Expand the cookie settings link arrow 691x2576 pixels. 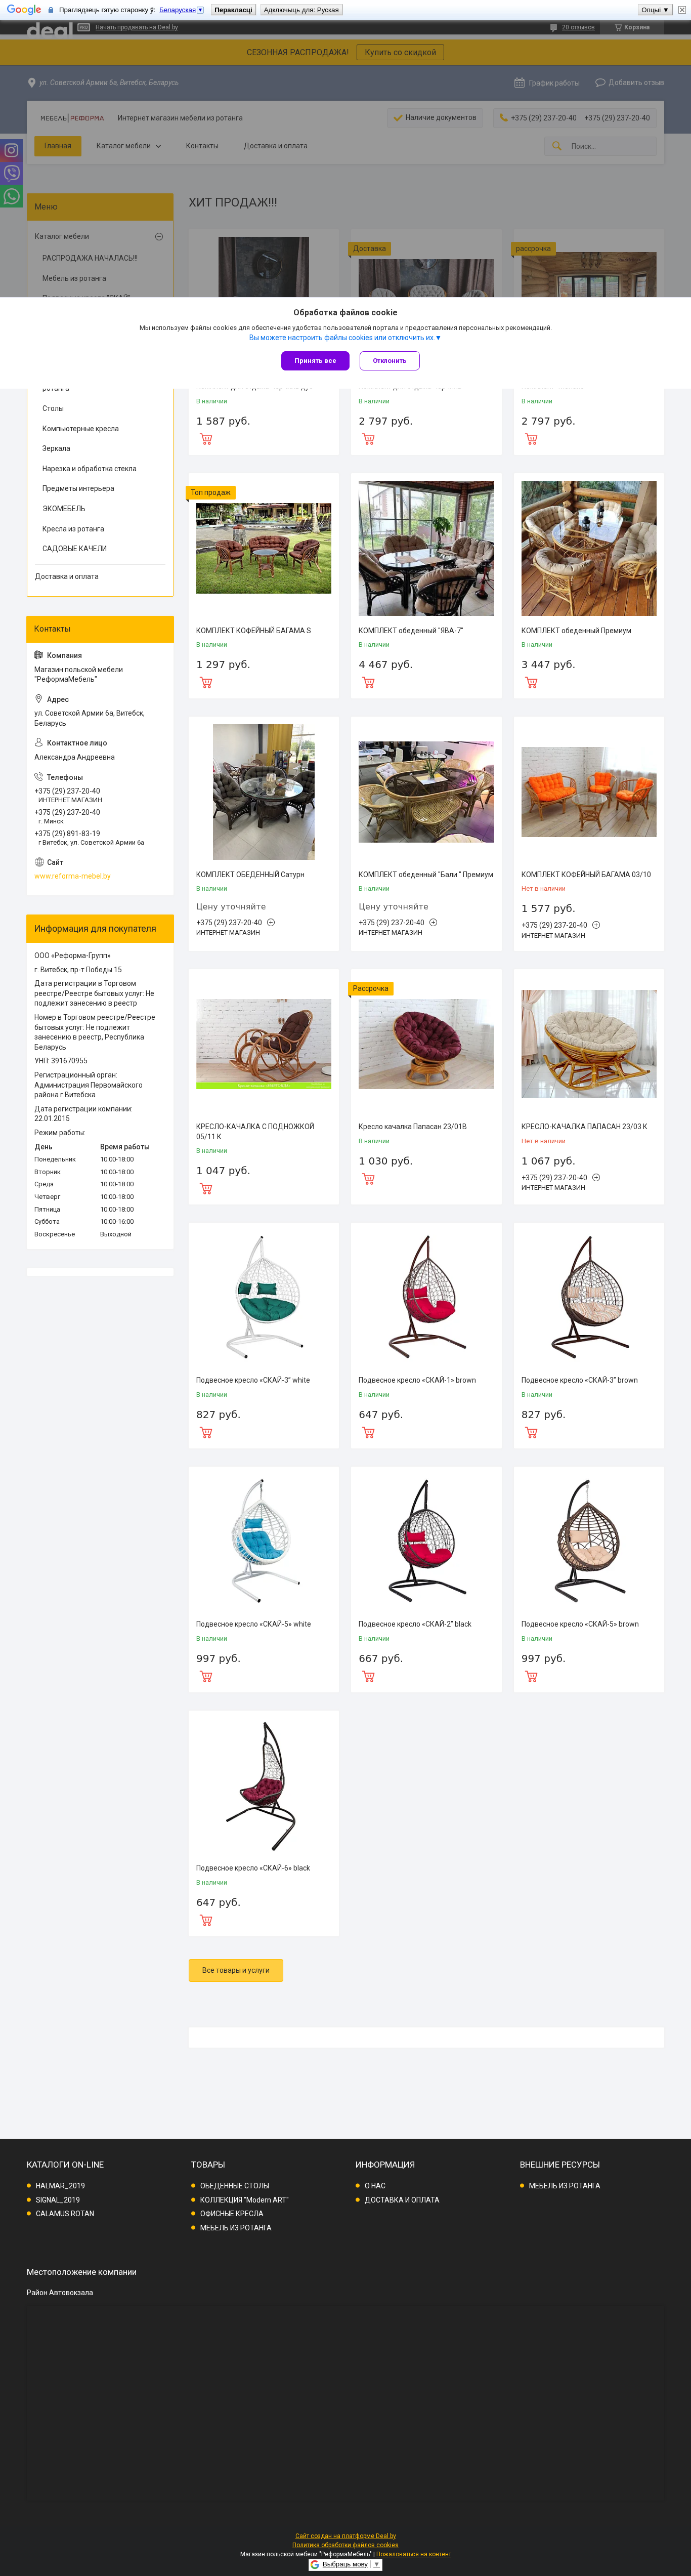click(438, 337)
